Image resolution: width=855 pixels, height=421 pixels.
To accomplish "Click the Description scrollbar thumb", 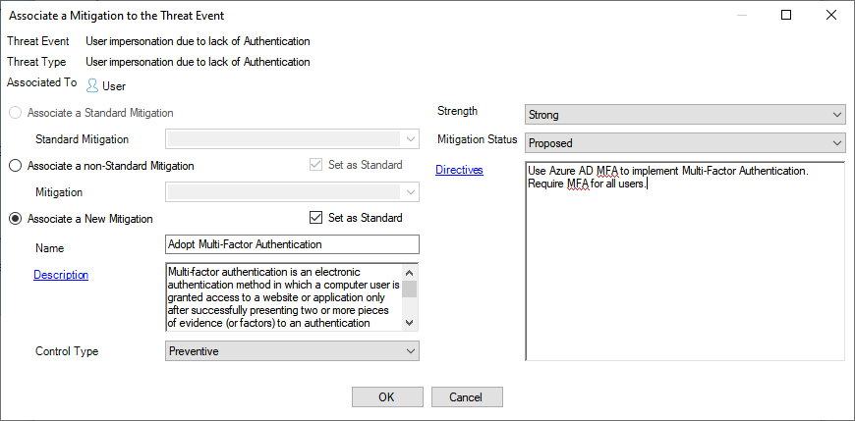I will click(410, 289).
